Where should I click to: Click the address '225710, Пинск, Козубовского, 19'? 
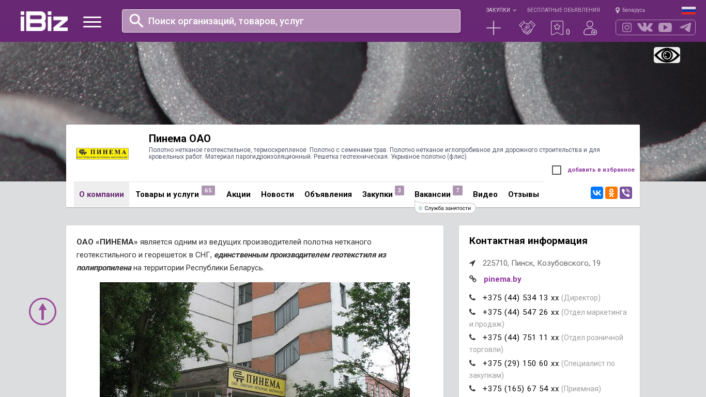(542, 263)
